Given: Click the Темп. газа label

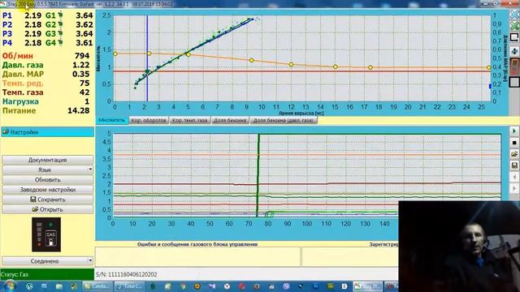Looking at the screenshot, I should 23,92.
